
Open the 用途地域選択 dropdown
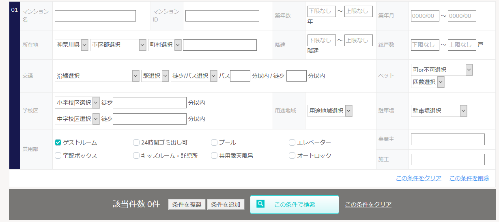pos(329,111)
